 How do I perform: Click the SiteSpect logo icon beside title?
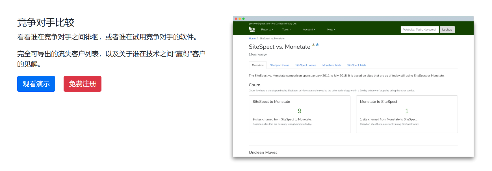point(313,44)
